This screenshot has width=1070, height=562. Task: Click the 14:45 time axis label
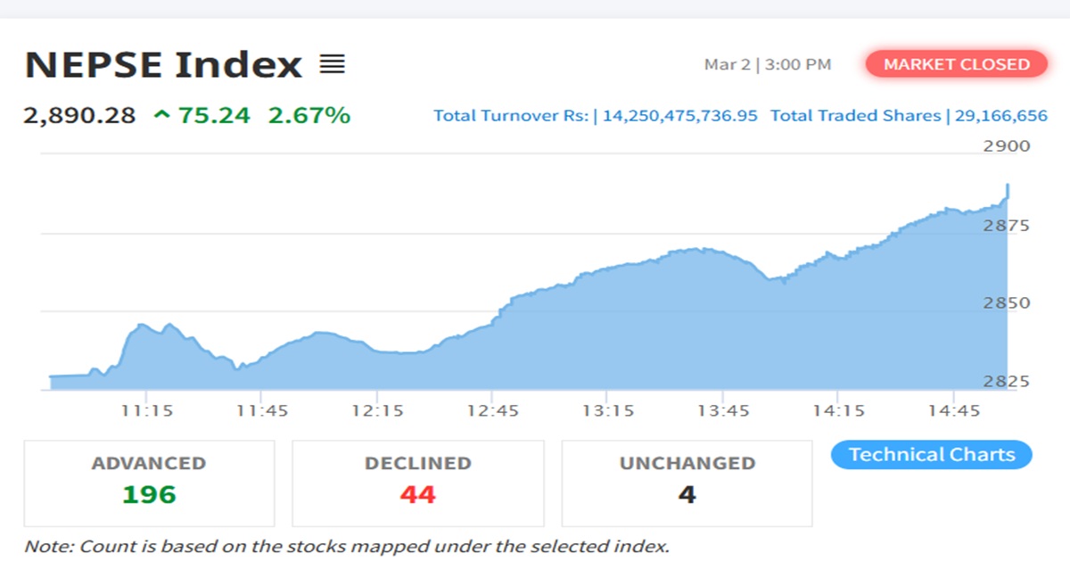pos(954,411)
